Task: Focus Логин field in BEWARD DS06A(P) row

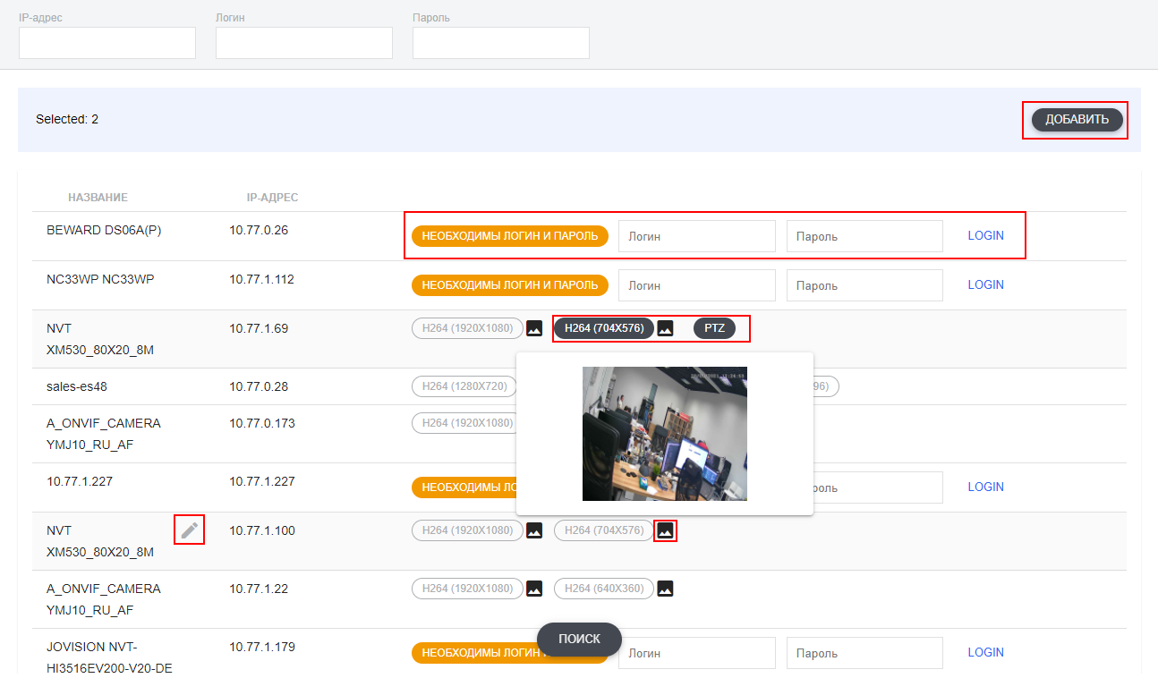Action: (696, 236)
